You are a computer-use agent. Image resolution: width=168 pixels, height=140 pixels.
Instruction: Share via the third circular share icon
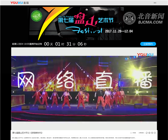(152, 133)
